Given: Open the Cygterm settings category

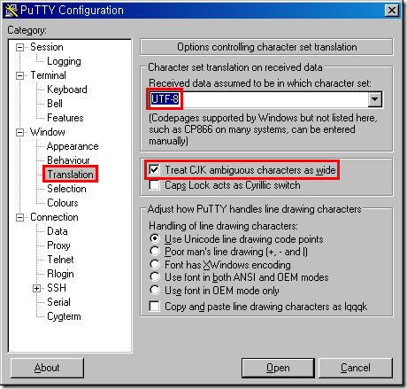Looking at the screenshot, I should [64, 316].
